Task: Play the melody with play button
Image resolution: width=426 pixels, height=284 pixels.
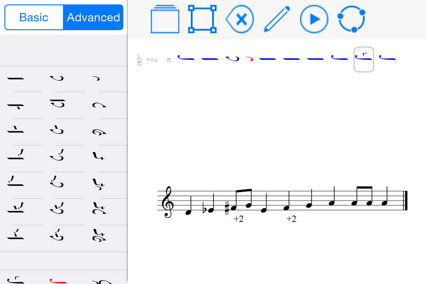Action: pyautogui.click(x=314, y=19)
